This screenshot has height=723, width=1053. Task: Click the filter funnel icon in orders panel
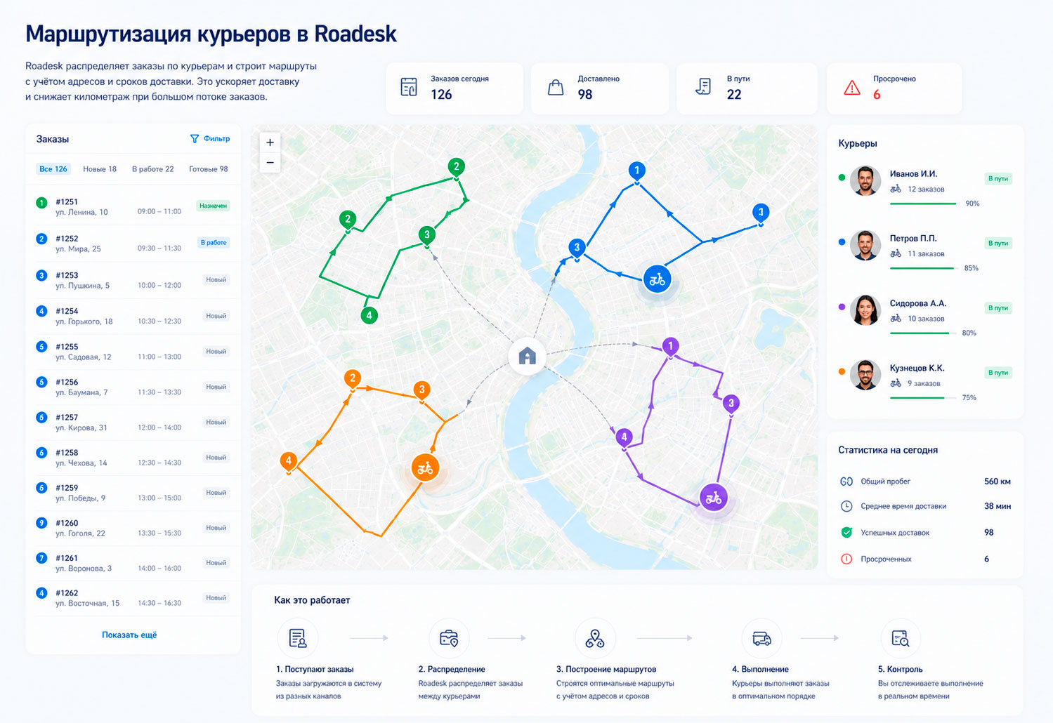coord(195,139)
